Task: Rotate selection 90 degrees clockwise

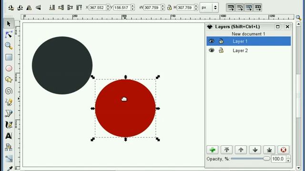Action: (x=20, y=8)
